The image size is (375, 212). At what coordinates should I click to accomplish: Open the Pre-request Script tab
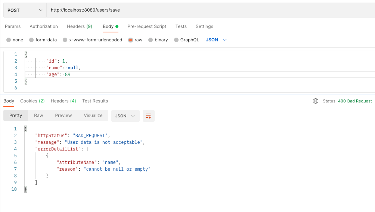coord(147,26)
